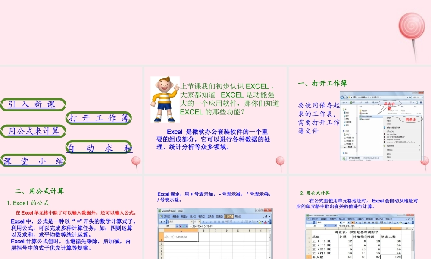Click the green confirm check in Book1 formula bar
This screenshot has width=431, height=259.
pyautogui.click(x=184, y=226)
